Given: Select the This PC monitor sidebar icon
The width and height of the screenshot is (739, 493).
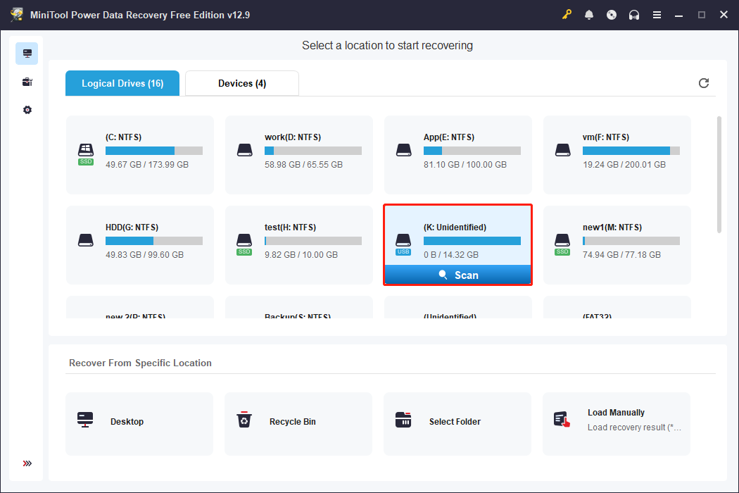Looking at the screenshot, I should (x=27, y=54).
